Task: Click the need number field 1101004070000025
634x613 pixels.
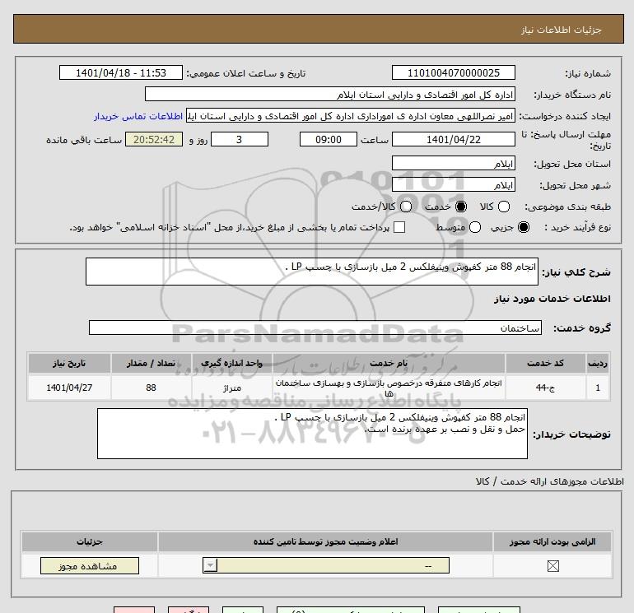Action: tap(453, 72)
